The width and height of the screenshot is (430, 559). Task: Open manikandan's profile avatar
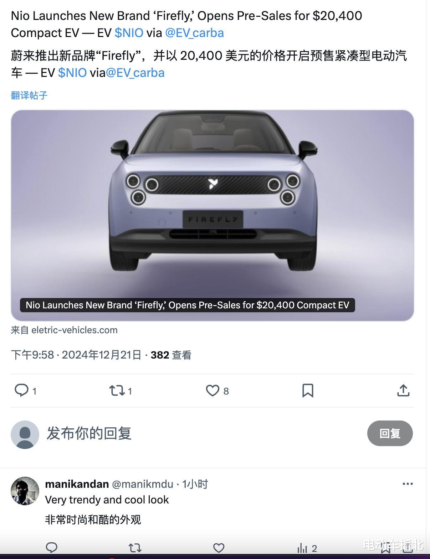[25, 491]
